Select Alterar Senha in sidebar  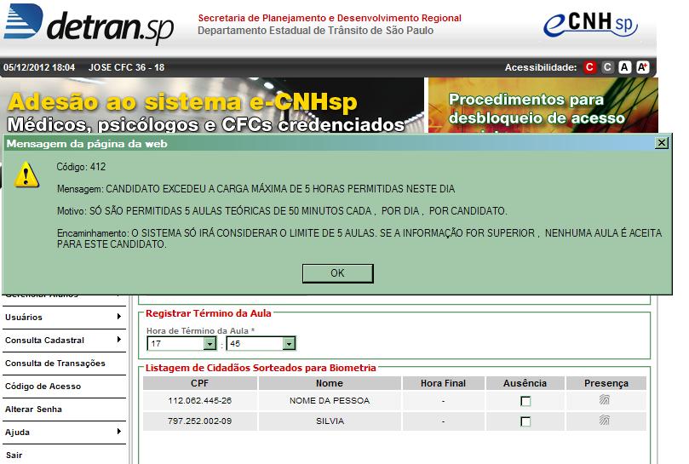tap(64, 409)
